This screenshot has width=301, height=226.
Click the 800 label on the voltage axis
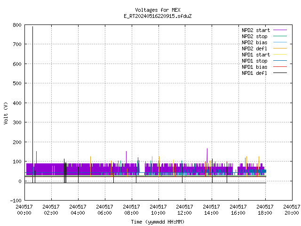click(x=17, y=25)
